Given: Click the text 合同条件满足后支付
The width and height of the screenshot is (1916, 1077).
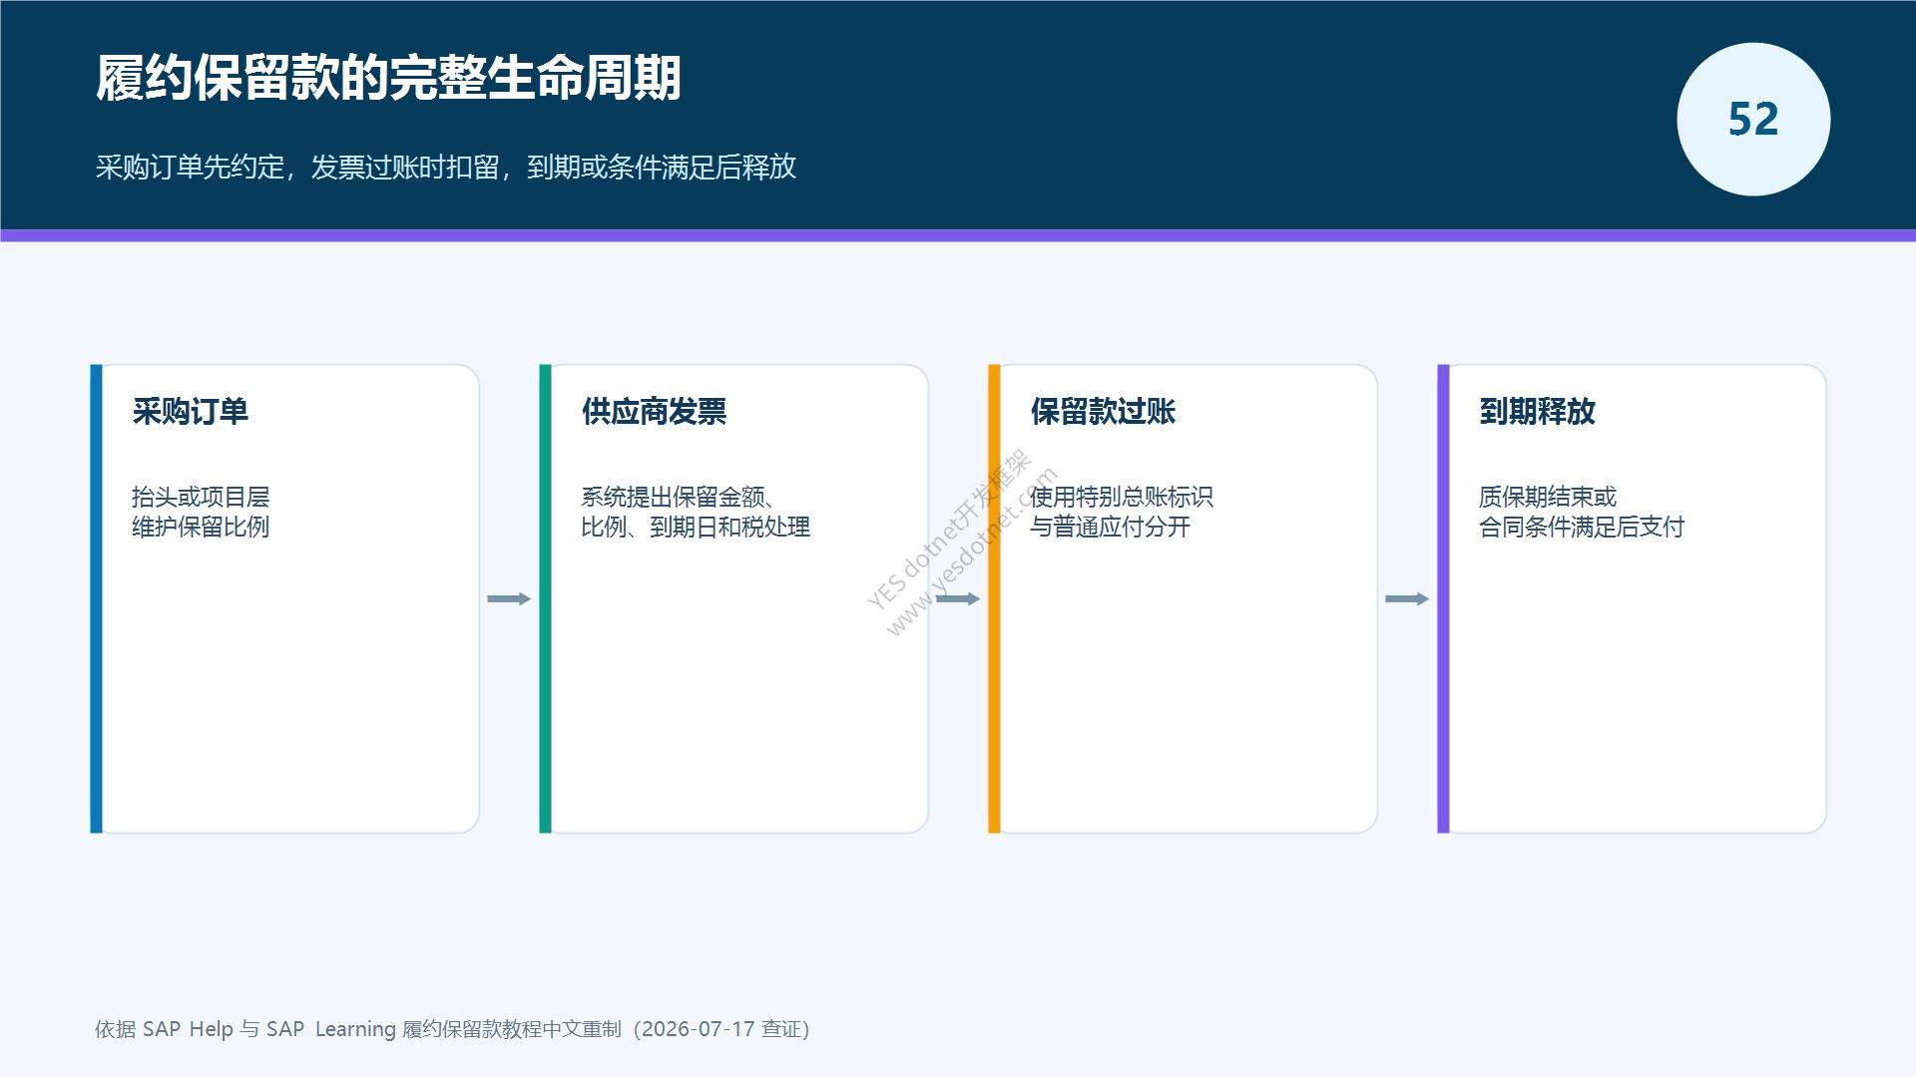Looking at the screenshot, I should click(1582, 527).
